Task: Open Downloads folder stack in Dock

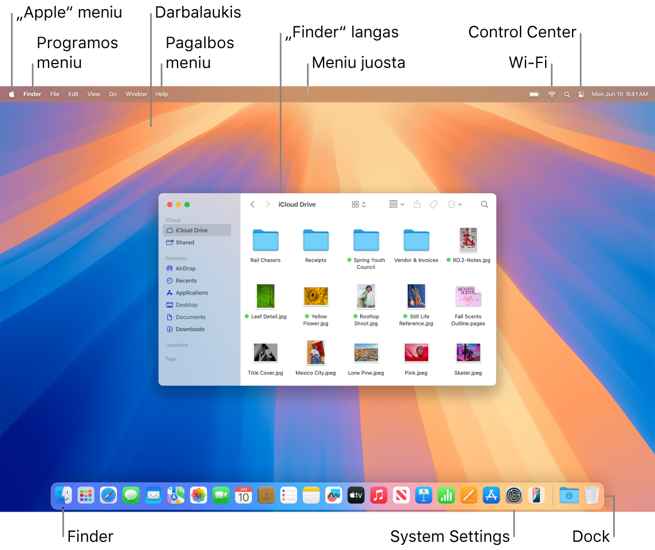Action: click(x=569, y=496)
